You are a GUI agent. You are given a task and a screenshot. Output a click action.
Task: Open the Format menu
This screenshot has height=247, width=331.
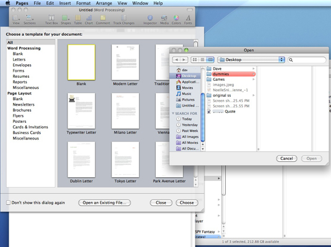tap(84, 3)
